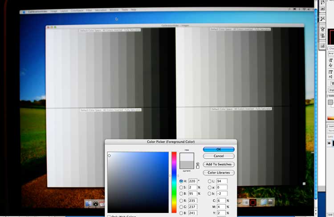Click the current color swatch preview
Viewport: 334px width, 217px height.
187,165
